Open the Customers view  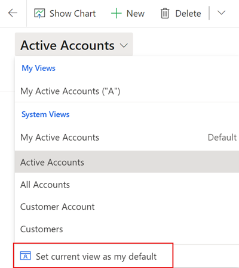pyautogui.click(x=127, y=229)
